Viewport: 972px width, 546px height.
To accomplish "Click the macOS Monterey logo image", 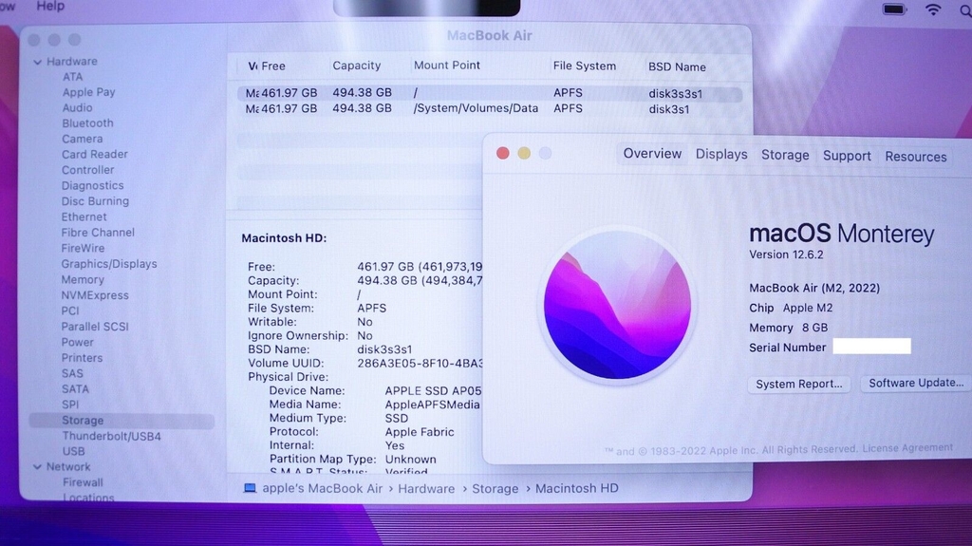I will coord(617,305).
